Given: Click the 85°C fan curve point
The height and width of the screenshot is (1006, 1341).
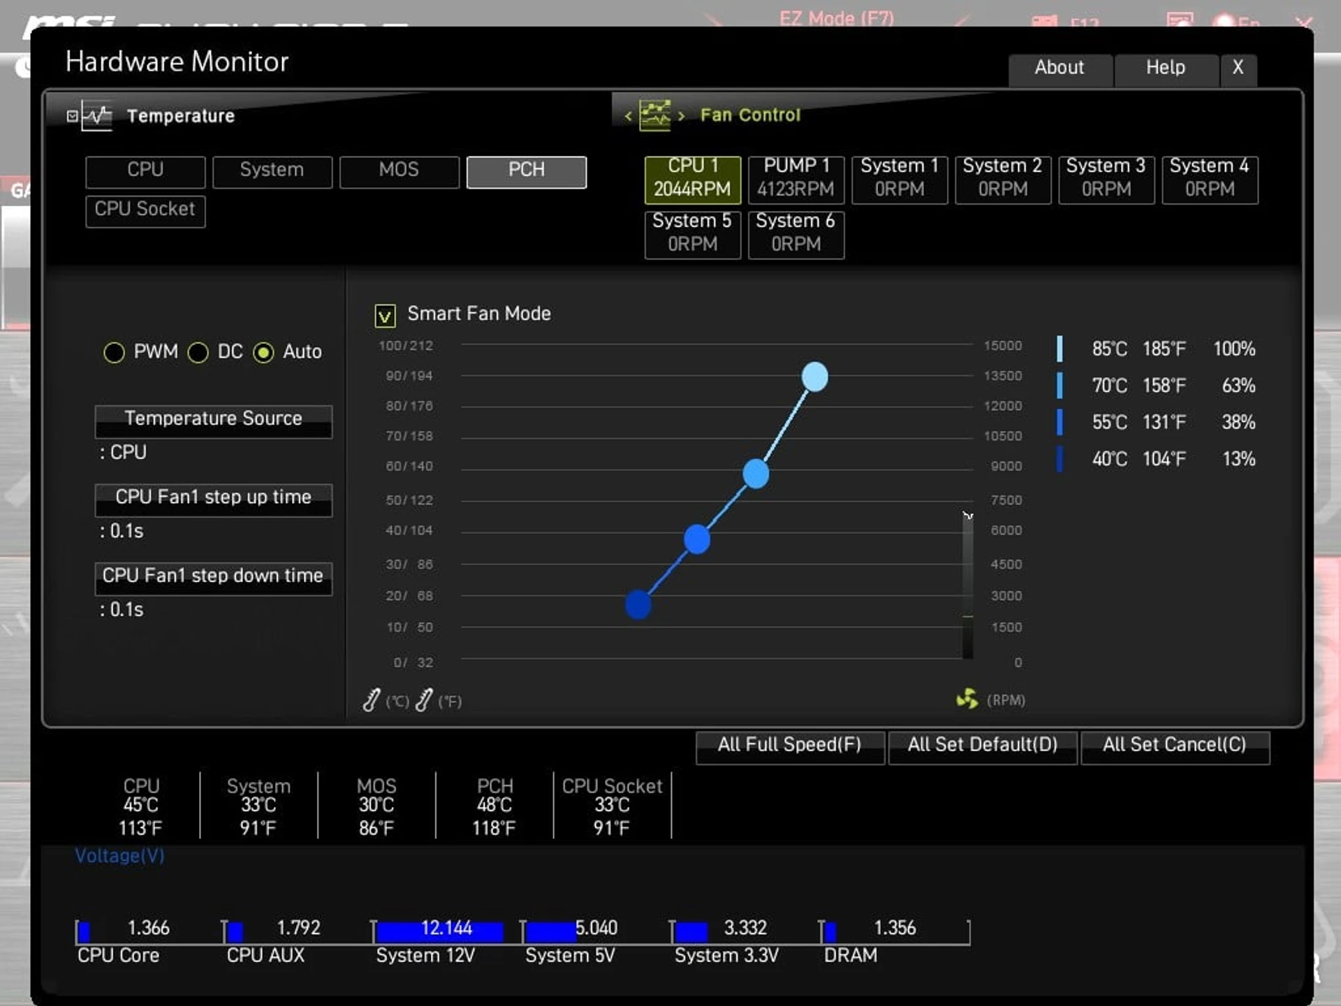Looking at the screenshot, I should pos(814,377).
